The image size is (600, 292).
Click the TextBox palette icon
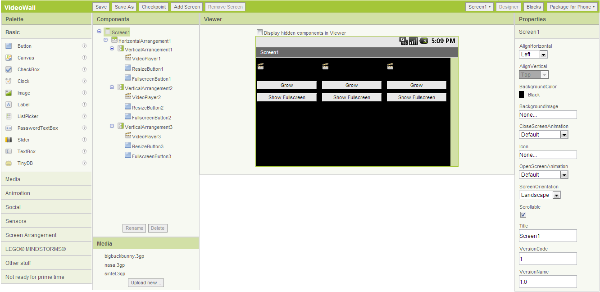pyautogui.click(x=9, y=151)
